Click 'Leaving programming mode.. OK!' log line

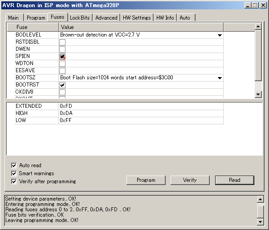[42, 220]
